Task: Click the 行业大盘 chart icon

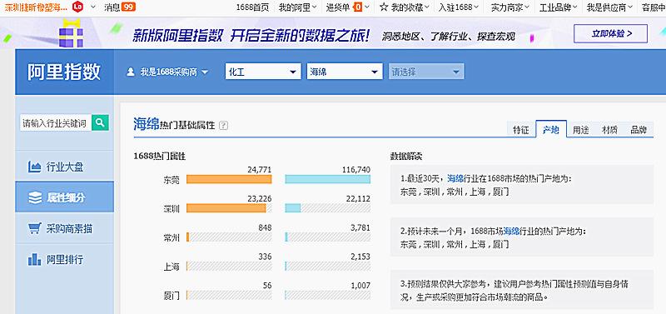Action: [x=34, y=167]
